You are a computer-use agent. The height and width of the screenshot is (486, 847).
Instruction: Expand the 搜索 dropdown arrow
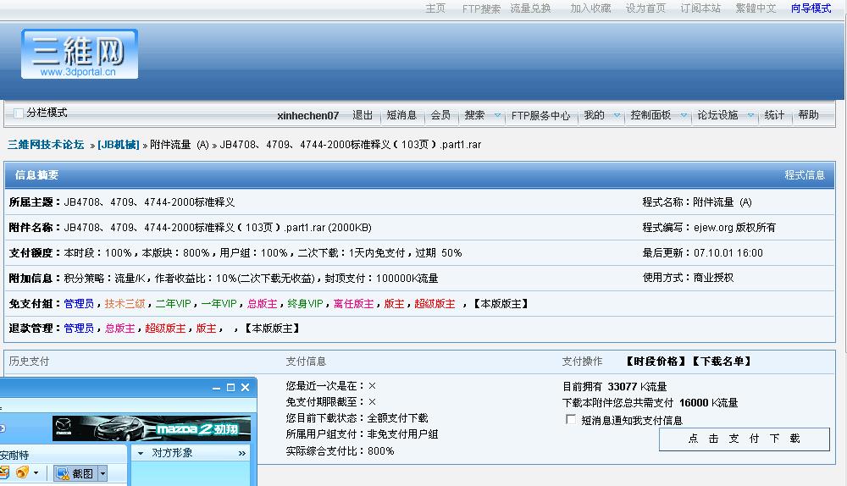point(497,115)
